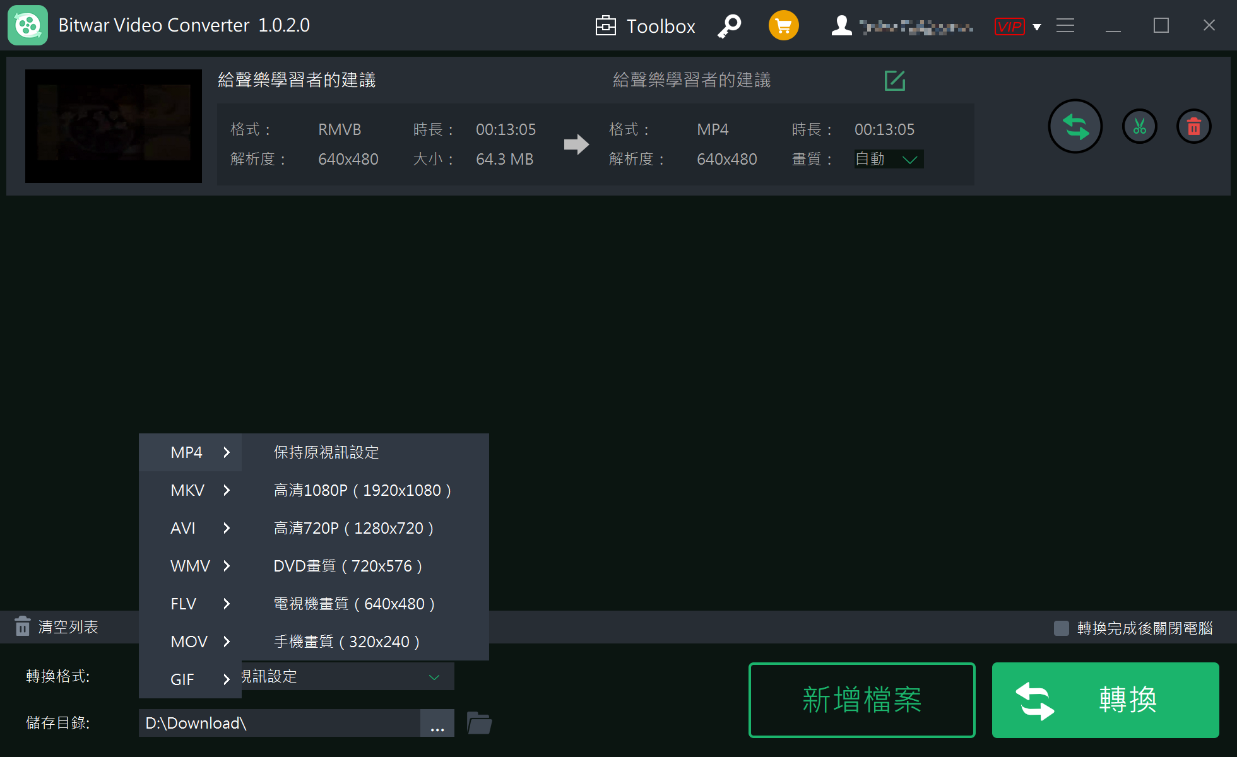Expand the FLV submenu arrow

[227, 604]
